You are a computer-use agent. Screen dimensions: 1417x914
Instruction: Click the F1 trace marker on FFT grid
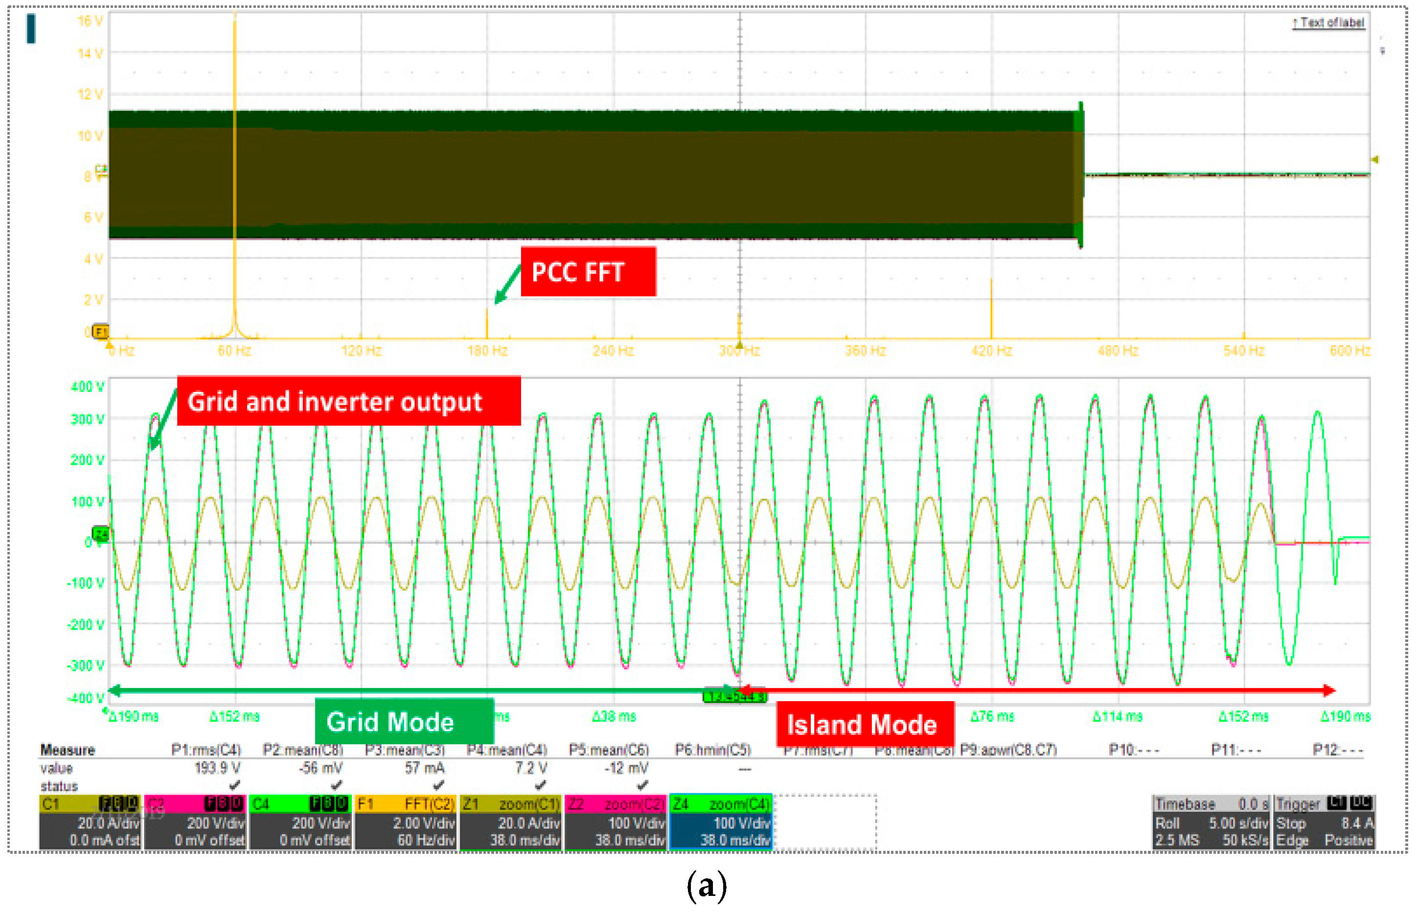tap(100, 331)
